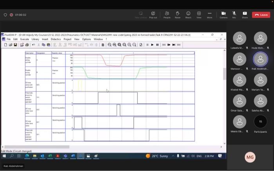
Task: Save the circuit with the floppy disk icon
Action: pyautogui.click(x=15, y=45)
